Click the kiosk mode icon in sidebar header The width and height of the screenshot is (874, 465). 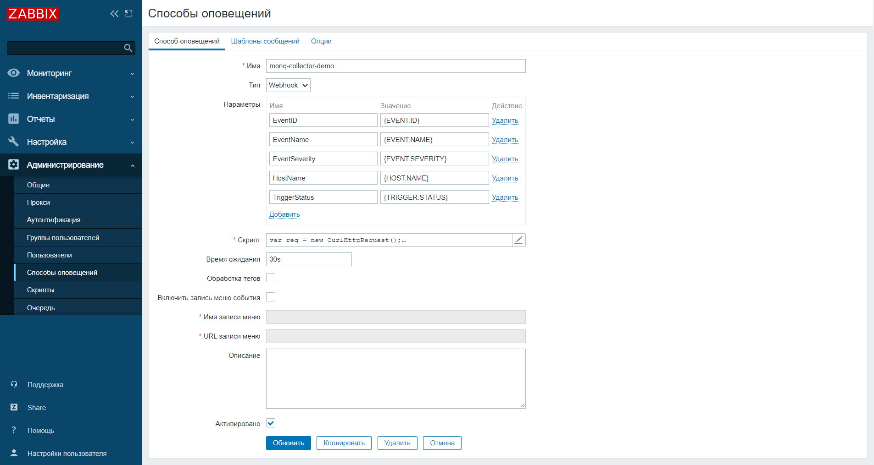click(128, 14)
